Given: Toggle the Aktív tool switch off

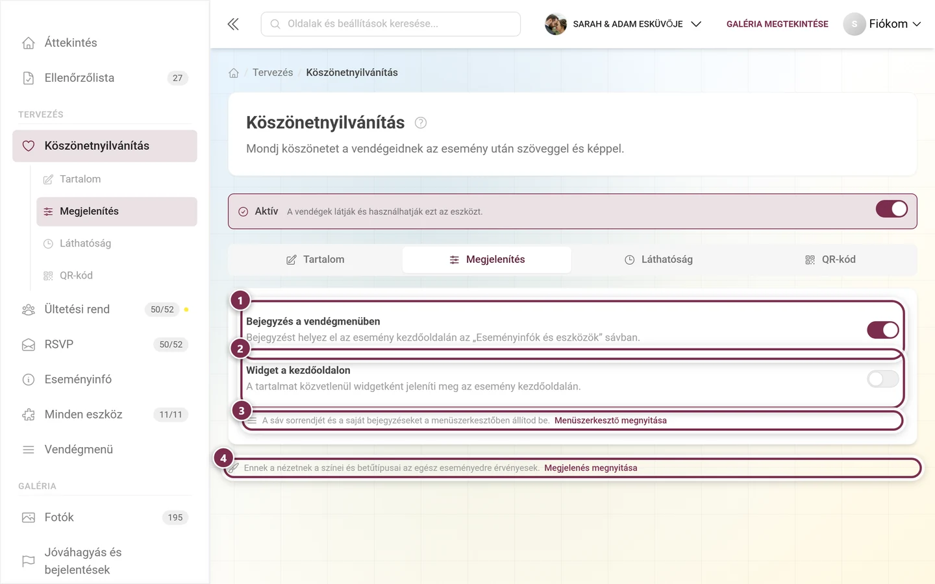Looking at the screenshot, I should pyautogui.click(x=891, y=209).
